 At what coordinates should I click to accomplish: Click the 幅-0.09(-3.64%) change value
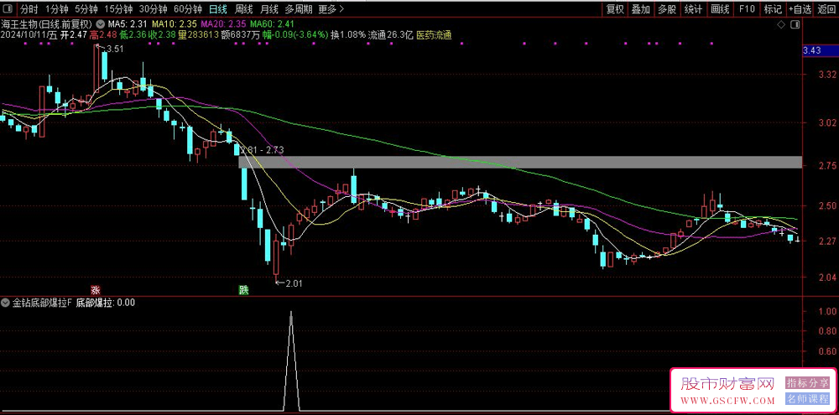pyautogui.click(x=295, y=34)
